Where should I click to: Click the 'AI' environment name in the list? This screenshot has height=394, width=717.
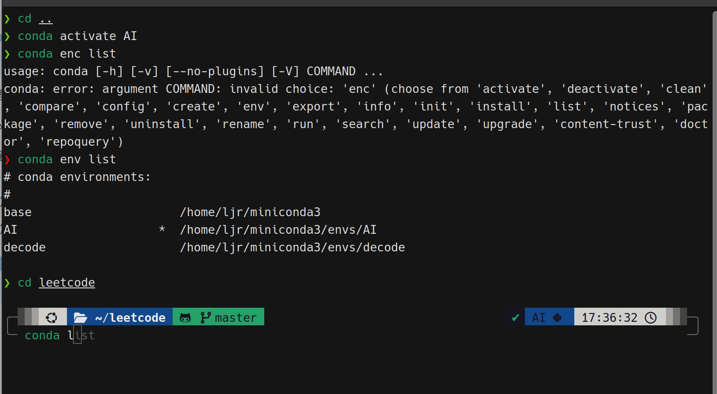pyautogui.click(x=11, y=230)
